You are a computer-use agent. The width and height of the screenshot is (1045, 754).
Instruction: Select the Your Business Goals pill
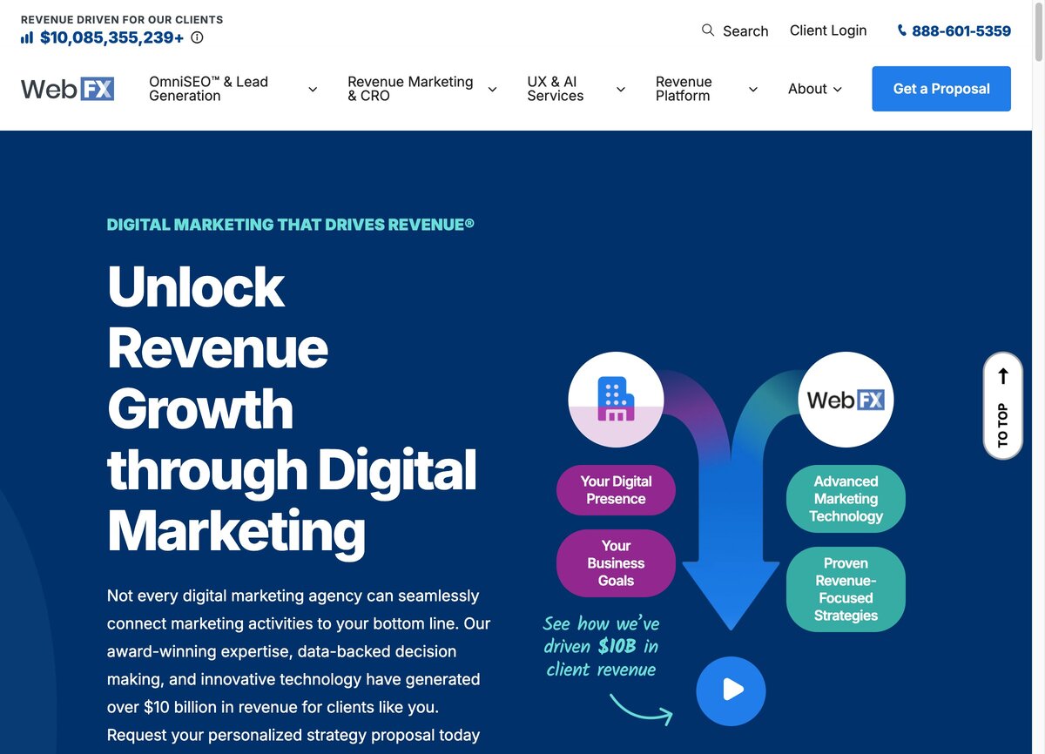tap(616, 563)
